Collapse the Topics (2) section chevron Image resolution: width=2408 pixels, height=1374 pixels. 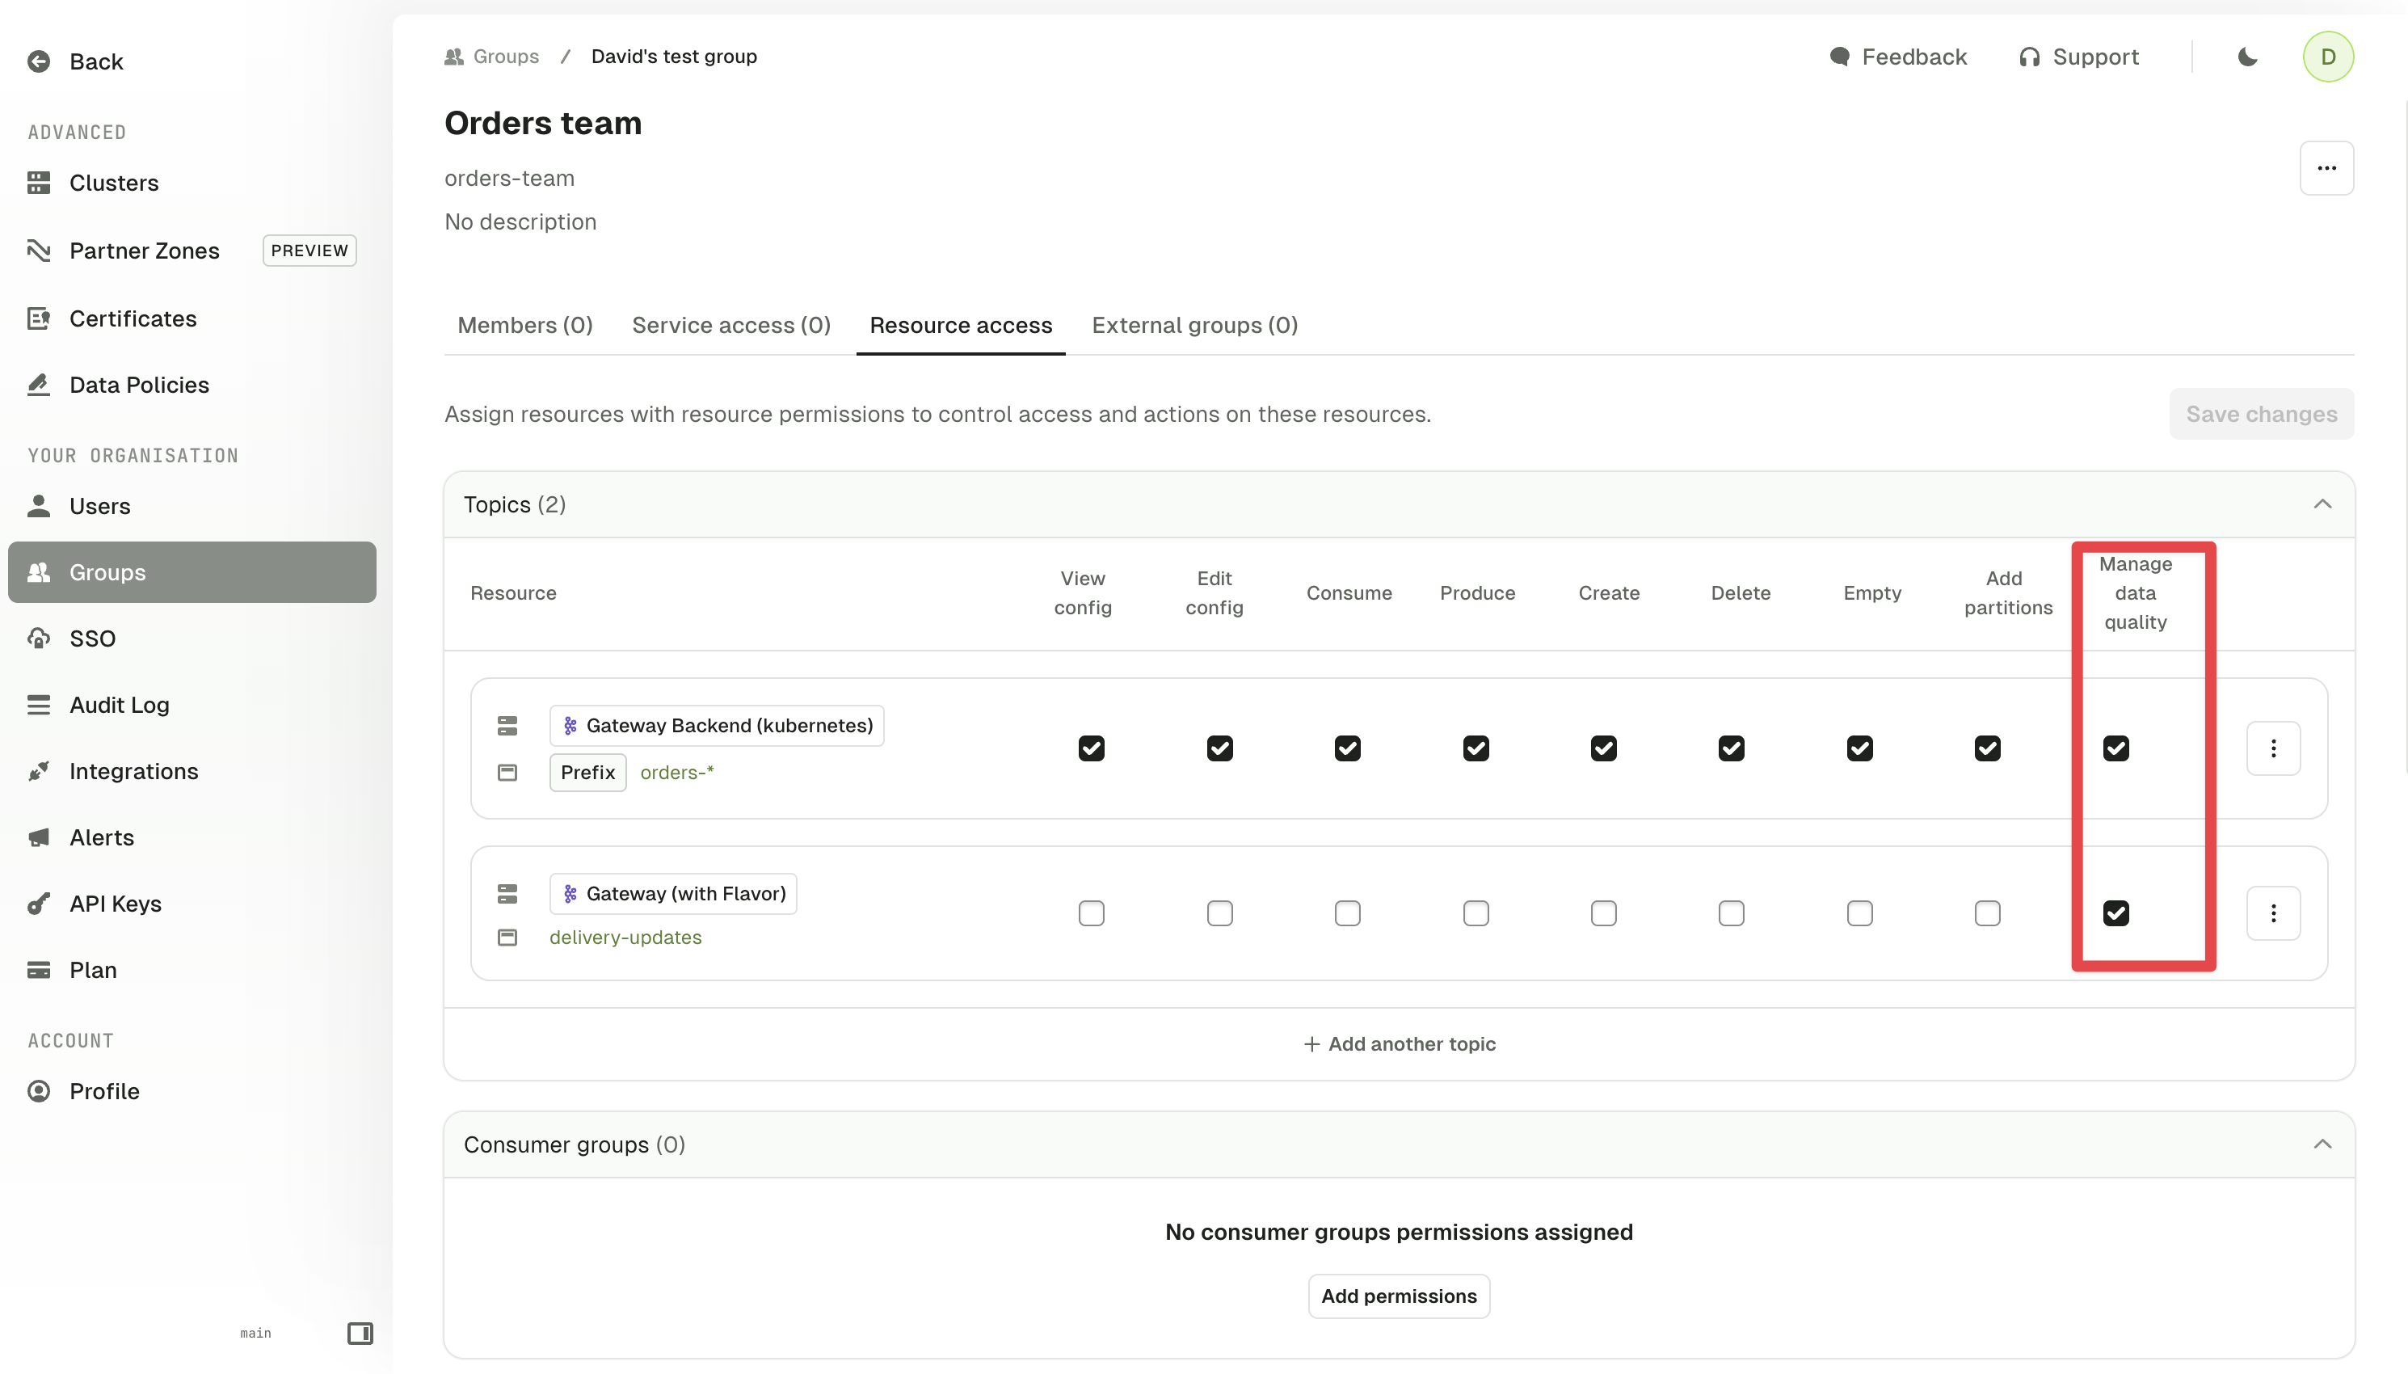click(x=2322, y=504)
